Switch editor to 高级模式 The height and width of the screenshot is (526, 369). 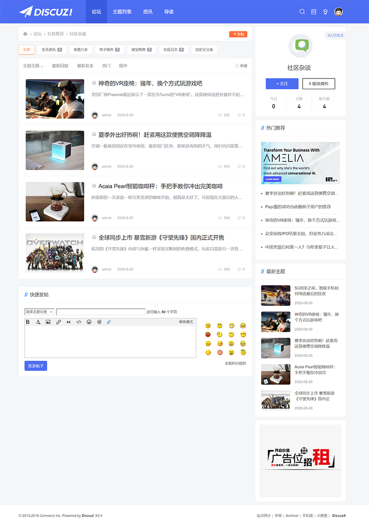point(186,322)
